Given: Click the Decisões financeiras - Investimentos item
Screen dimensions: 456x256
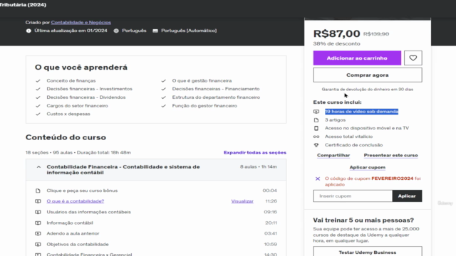Looking at the screenshot, I should [89, 89].
